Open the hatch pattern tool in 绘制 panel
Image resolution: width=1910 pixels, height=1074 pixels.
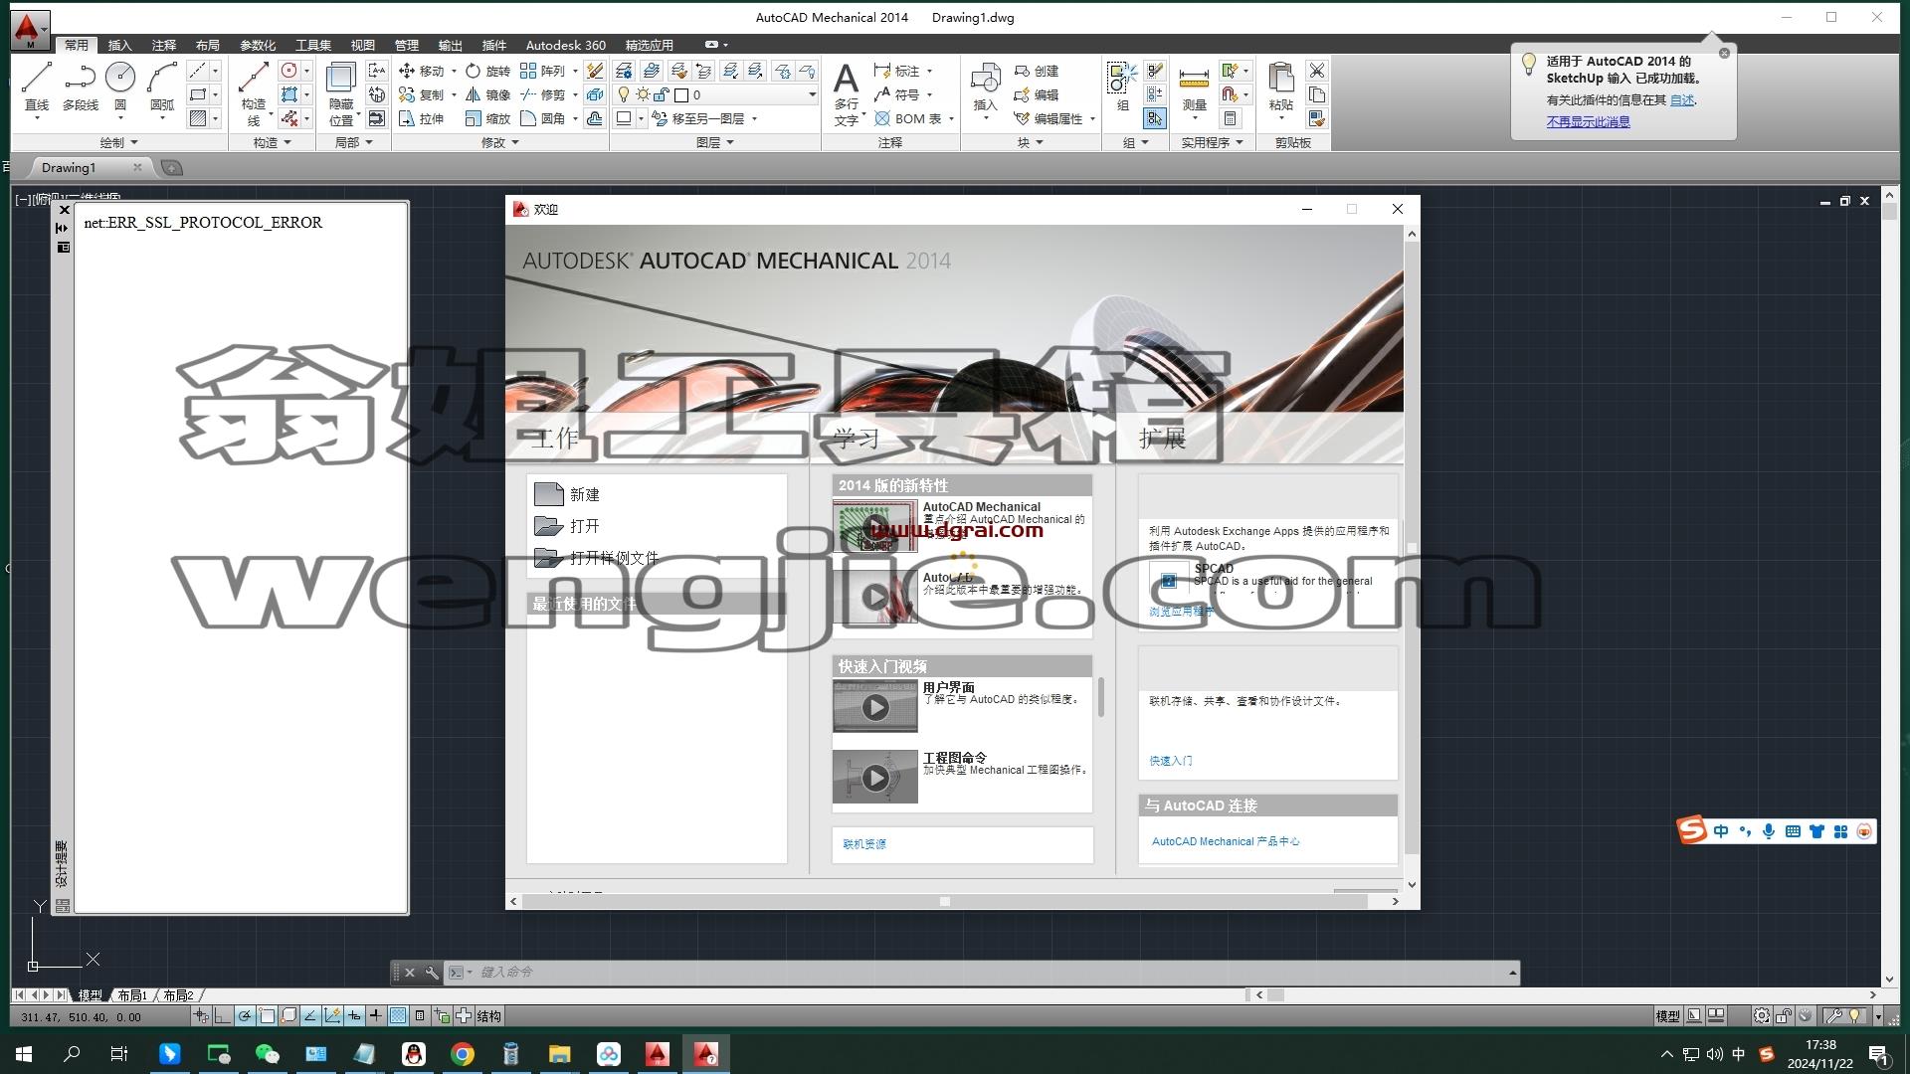pos(198,118)
